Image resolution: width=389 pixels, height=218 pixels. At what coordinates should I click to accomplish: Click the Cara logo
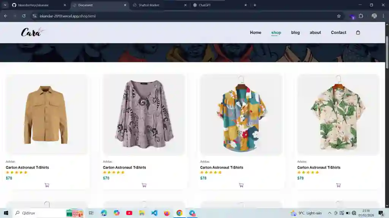[33, 33]
